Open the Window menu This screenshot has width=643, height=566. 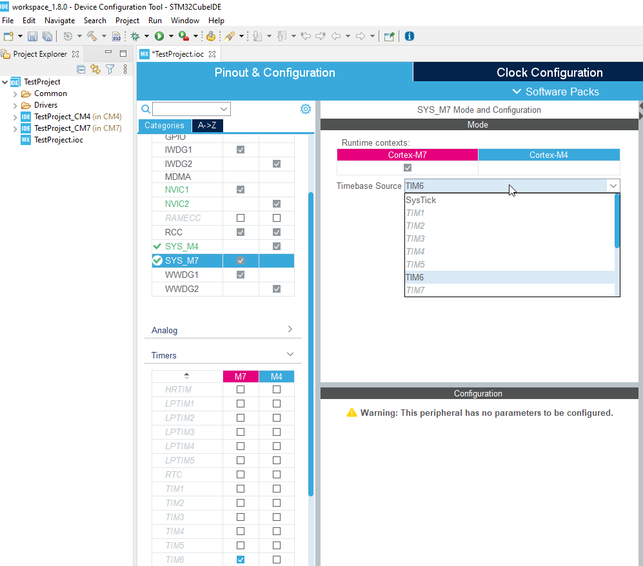[185, 21]
